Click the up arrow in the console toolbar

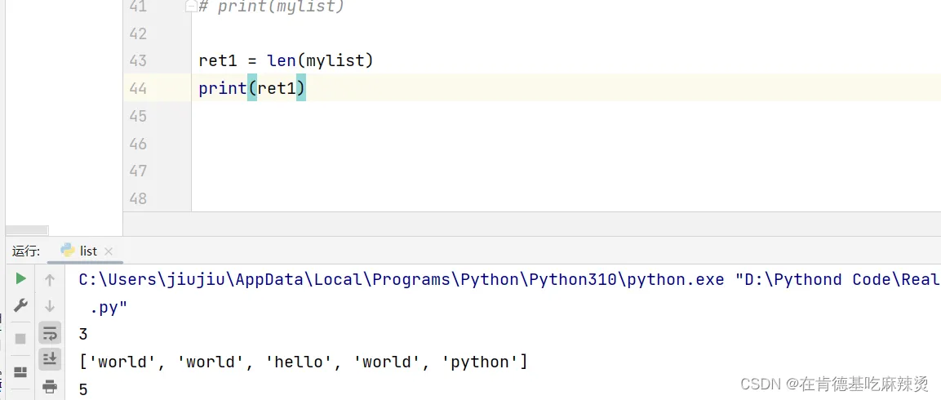(50, 280)
